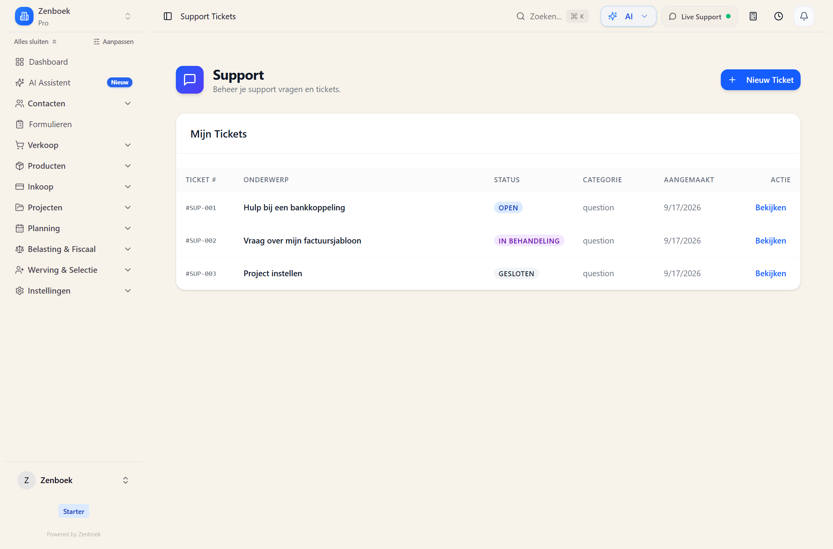Viewport: 833px width, 549px height.
Task: Open Dashboard in the sidebar
Action: click(73, 62)
